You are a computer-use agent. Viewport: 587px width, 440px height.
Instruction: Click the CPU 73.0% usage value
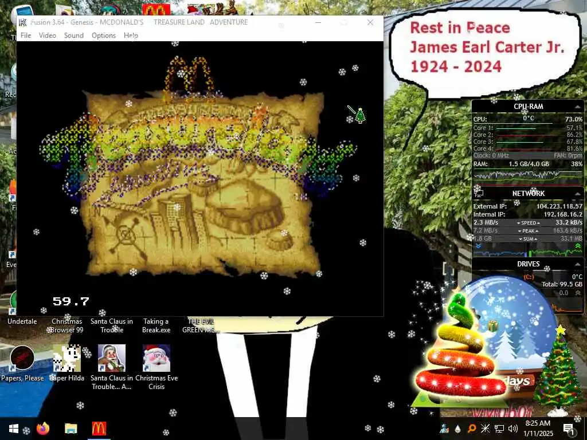pyautogui.click(x=573, y=119)
